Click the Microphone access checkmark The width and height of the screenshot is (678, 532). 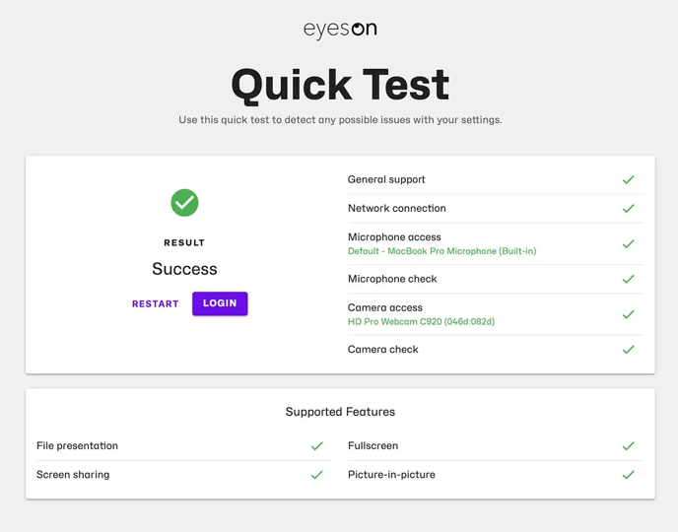click(629, 243)
